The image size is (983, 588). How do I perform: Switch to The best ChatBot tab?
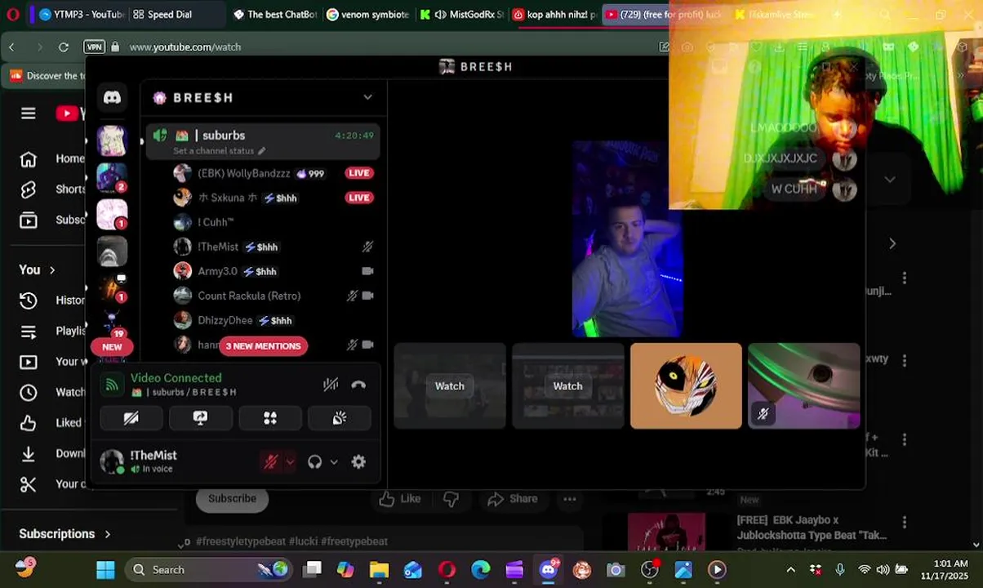(x=274, y=14)
